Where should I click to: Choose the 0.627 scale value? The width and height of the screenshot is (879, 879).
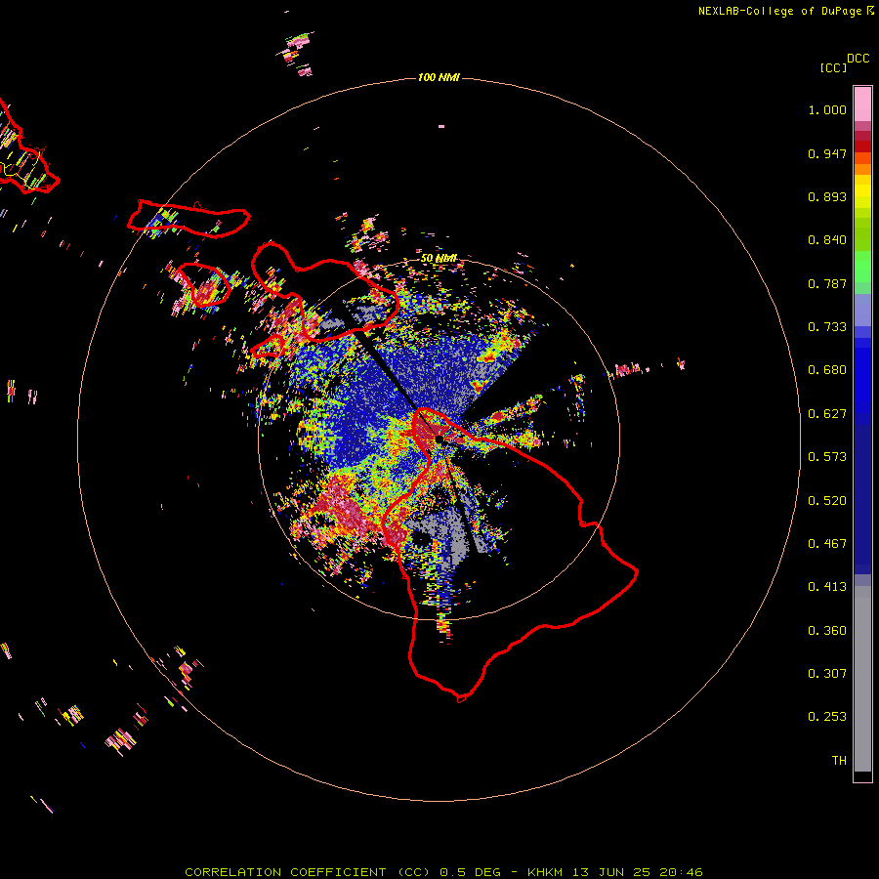(827, 414)
